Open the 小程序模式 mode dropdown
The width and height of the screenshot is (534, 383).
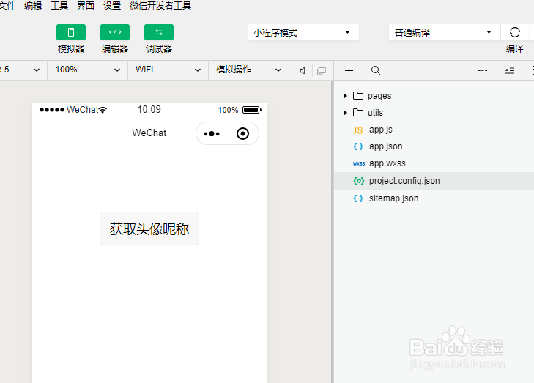(303, 32)
